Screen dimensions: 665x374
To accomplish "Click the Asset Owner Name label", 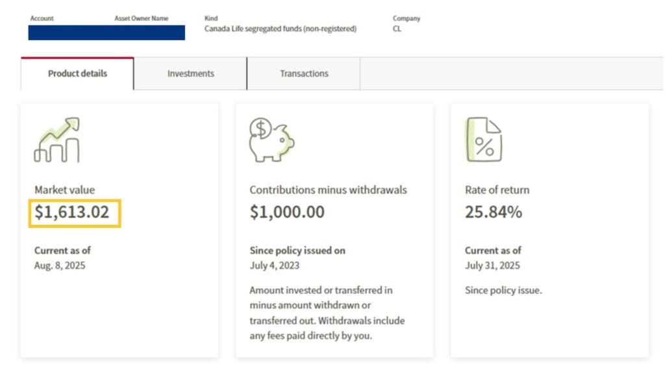I will click(x=142, y=18).
